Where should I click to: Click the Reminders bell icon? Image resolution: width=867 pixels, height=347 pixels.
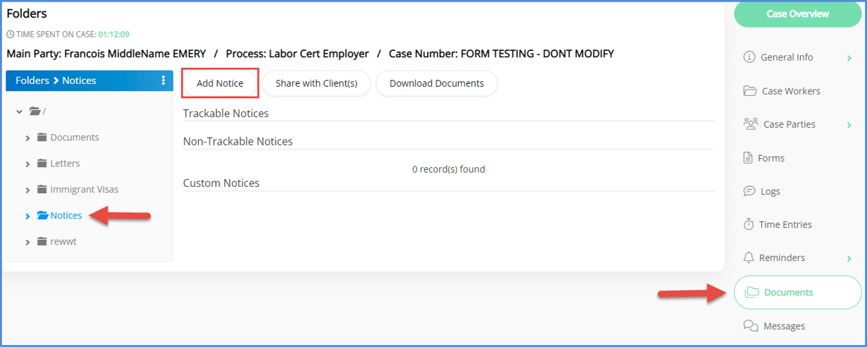point(749,257)
